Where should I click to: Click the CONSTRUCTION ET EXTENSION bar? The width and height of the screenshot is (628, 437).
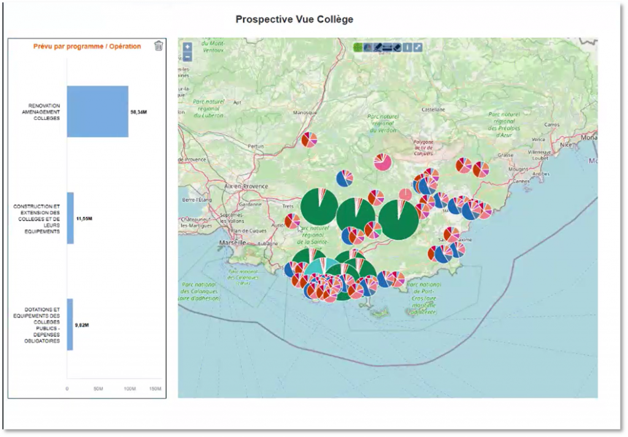click(70, 218)
